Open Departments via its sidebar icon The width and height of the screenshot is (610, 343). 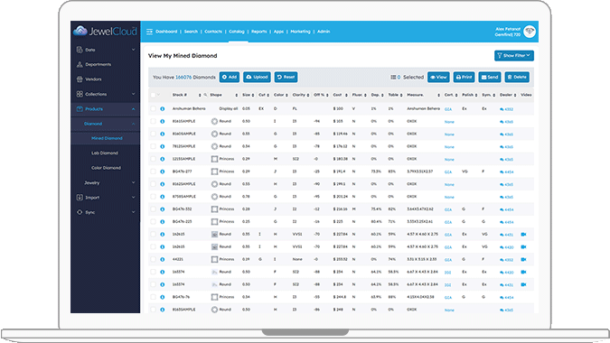[x=80, y=64]
